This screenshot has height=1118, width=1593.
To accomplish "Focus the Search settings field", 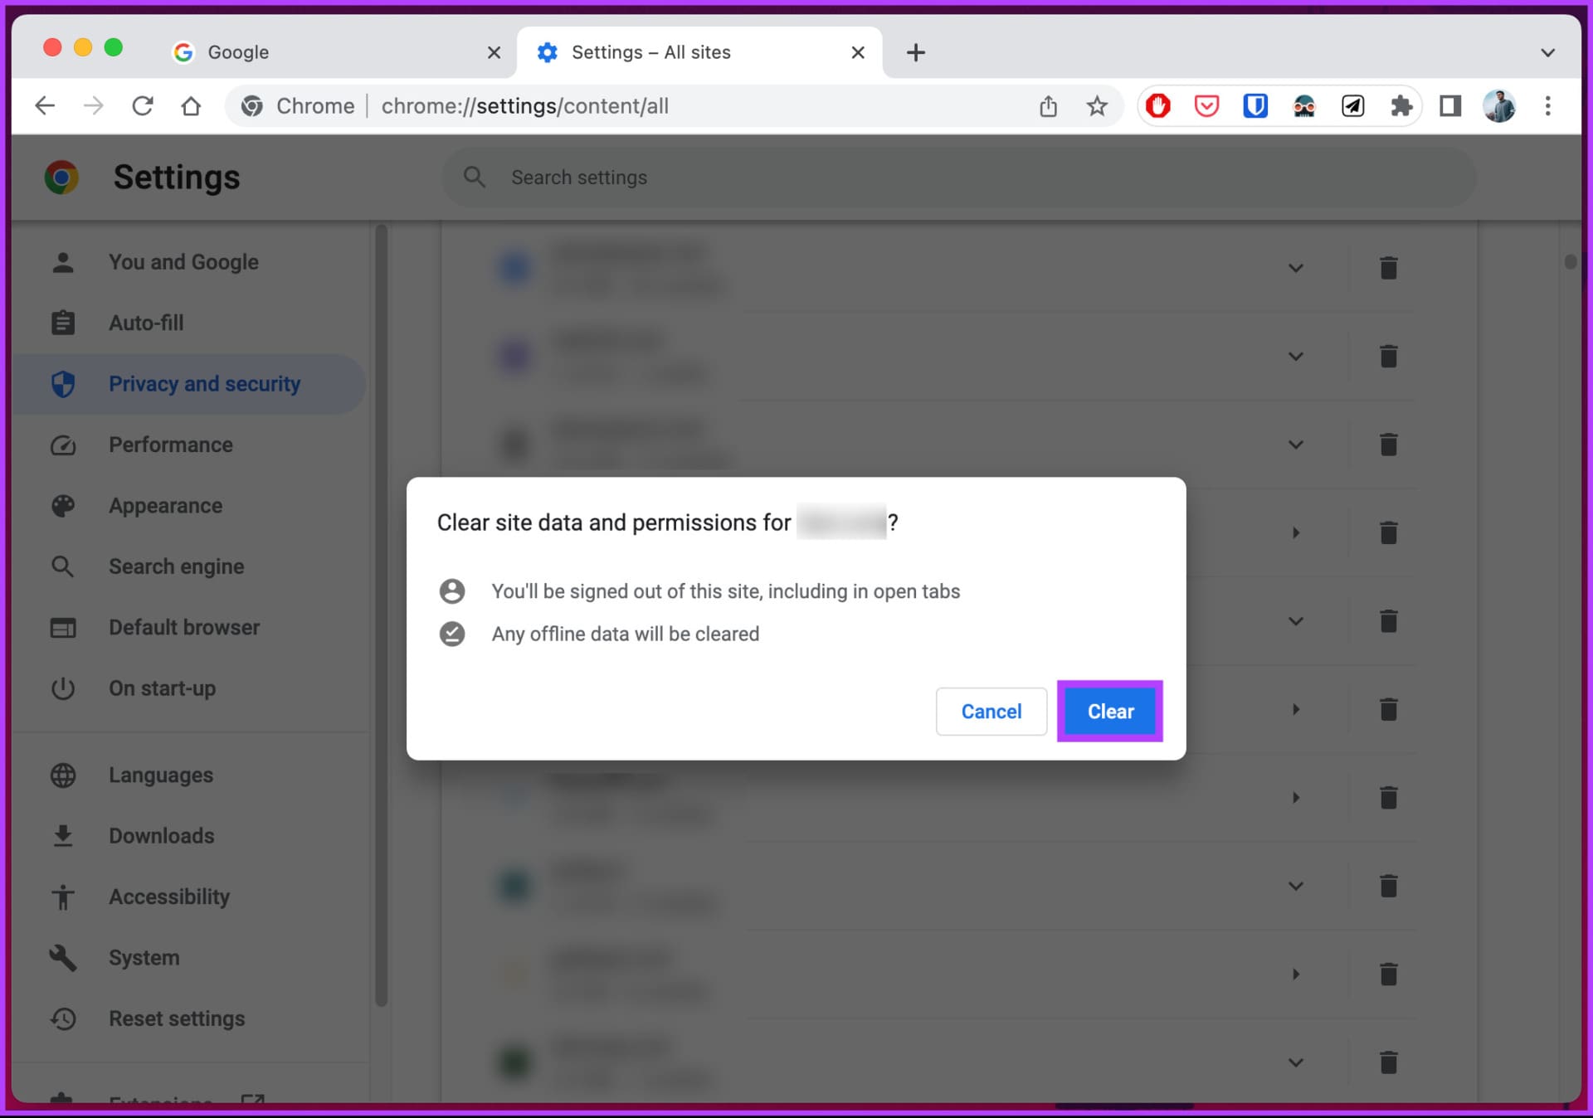I will (958, 177).
